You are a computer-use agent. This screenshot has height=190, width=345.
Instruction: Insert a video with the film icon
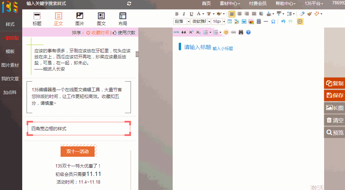click(x=259, y=21)
